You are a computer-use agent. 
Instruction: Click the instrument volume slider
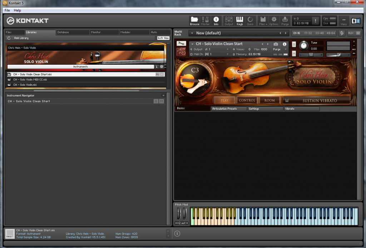tap(338, 55)
